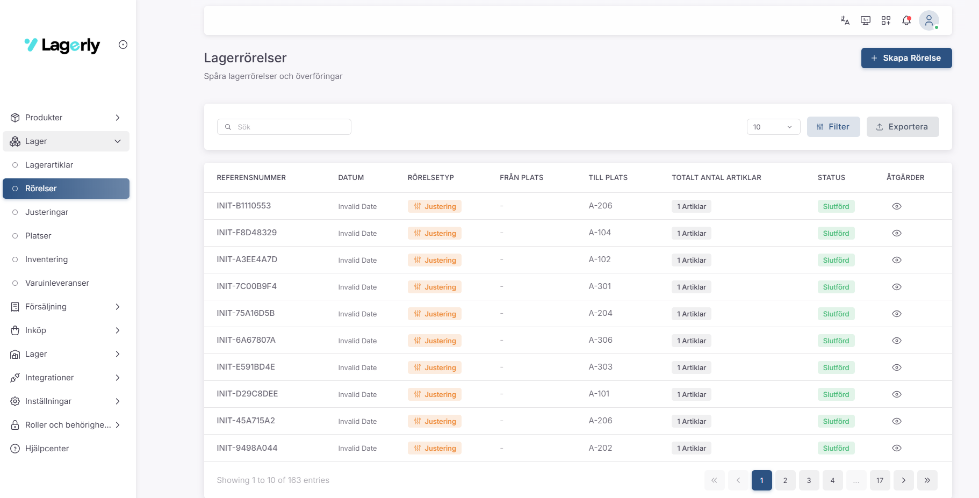Toggle the sidebar pin circle icon
Viewport: 979px width, 498px height.
pyautogui.click(x=123, y=45)
